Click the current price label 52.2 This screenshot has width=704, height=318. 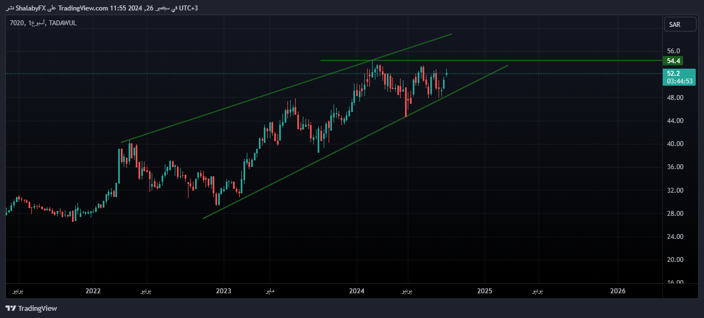(x=673, y=73)
